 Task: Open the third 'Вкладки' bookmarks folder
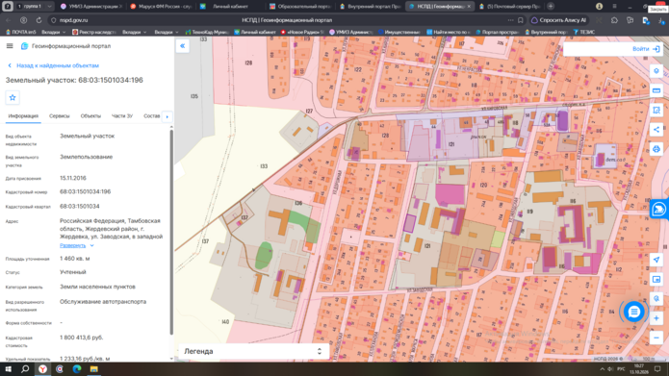tap(166, 32)
